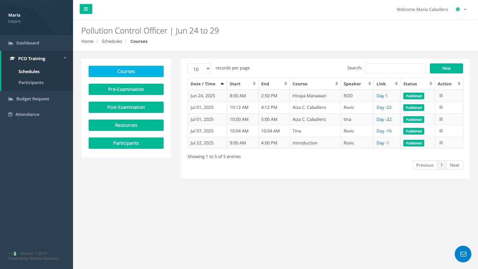Click the New button to add course
Image resolution: width=478 pixels, height=269 pixels.
point(446,68)
